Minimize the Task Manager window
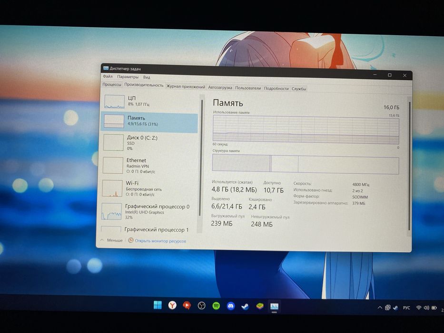Image resolution: width=444 pixels, height=333 pixels. click(x=375, y=75)
